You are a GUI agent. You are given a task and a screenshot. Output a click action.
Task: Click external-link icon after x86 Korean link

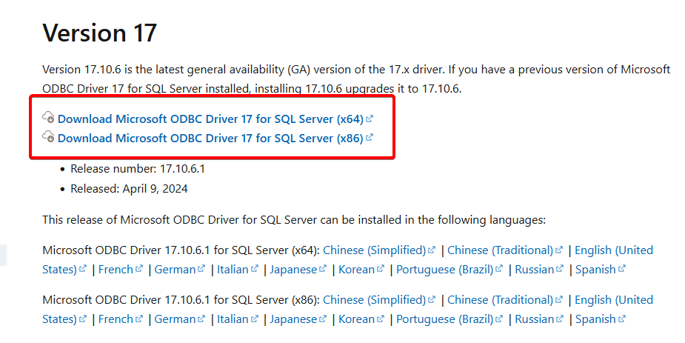(381, 319)
